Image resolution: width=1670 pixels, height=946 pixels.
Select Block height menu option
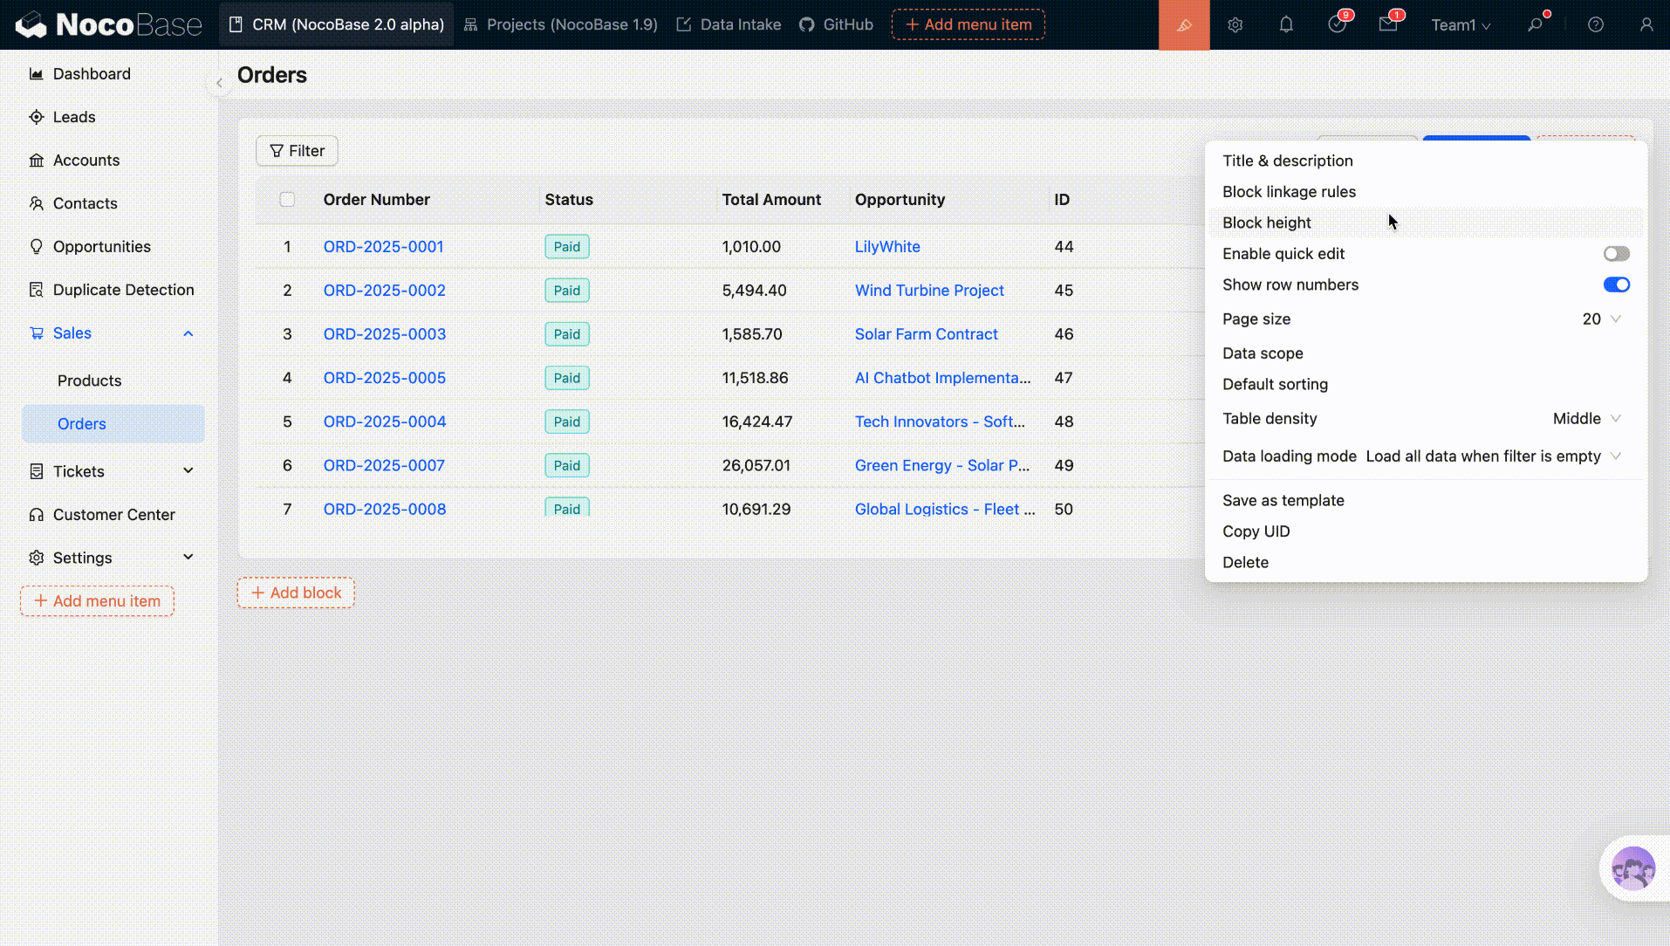(1266, 223)
